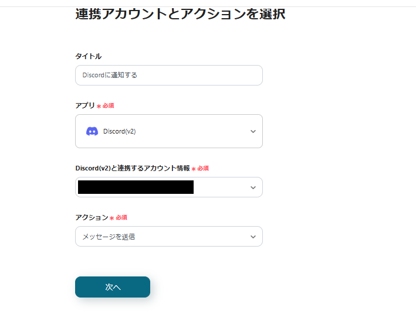Click the 必須 badge beside the アプリ label

pos(108,106)
